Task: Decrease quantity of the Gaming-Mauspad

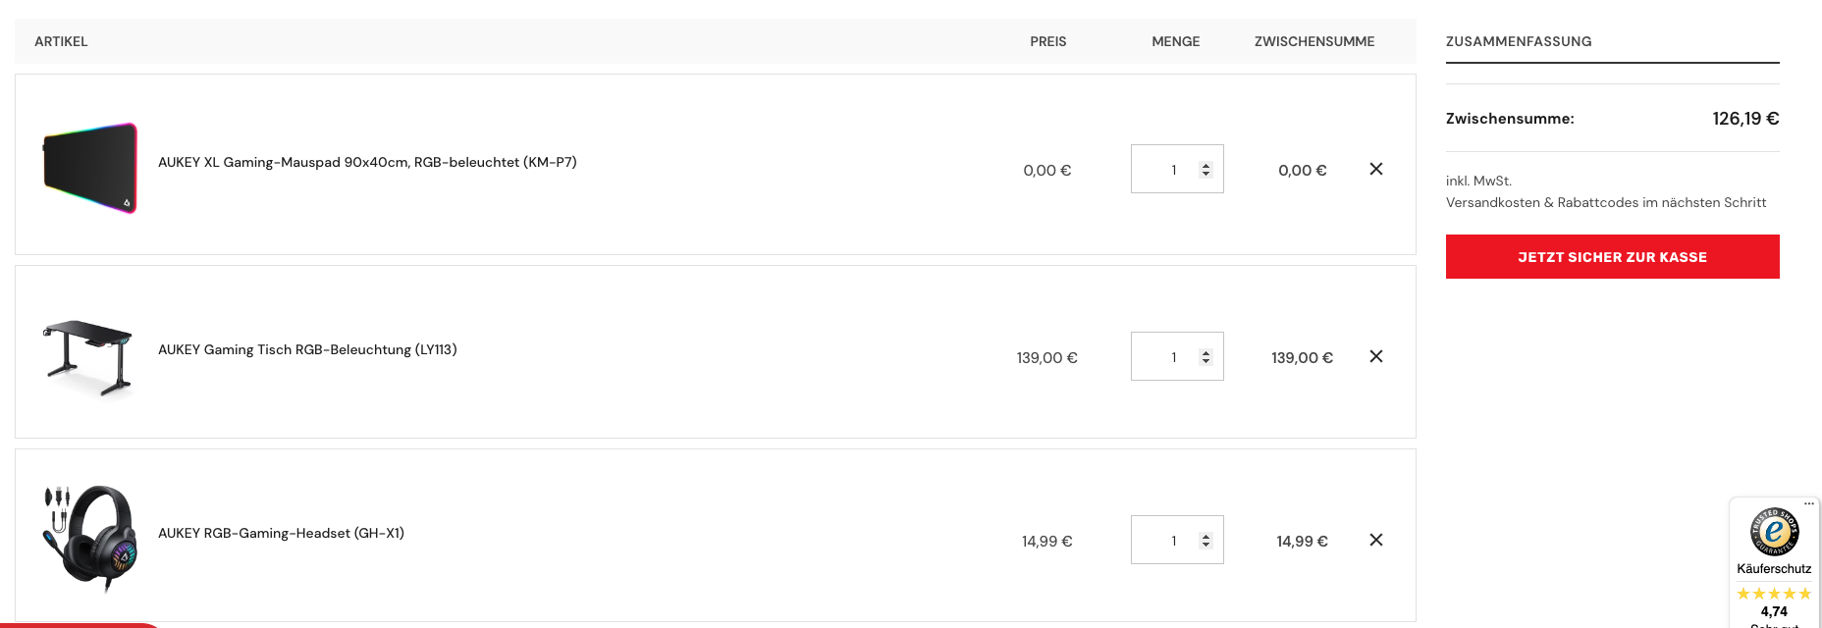Action: pos(1206,174)
